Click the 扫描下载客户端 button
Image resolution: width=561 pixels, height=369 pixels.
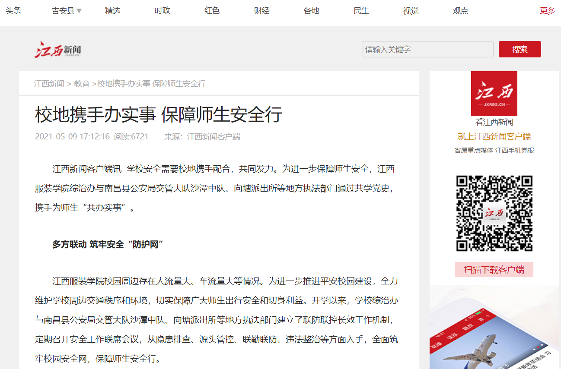494,270
